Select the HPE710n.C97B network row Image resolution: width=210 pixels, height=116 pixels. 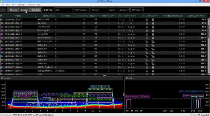click(104, 41)
